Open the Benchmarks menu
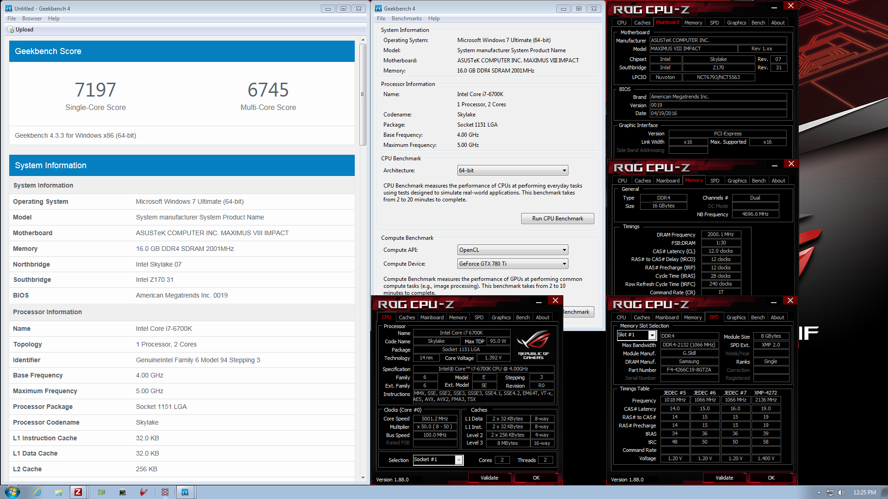Screen dimensions: 888x499 407,18
